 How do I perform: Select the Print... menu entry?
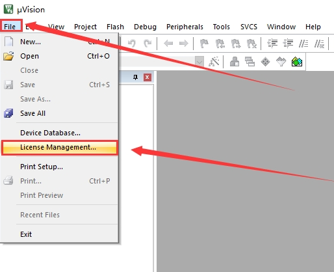[x=59, y=181]
